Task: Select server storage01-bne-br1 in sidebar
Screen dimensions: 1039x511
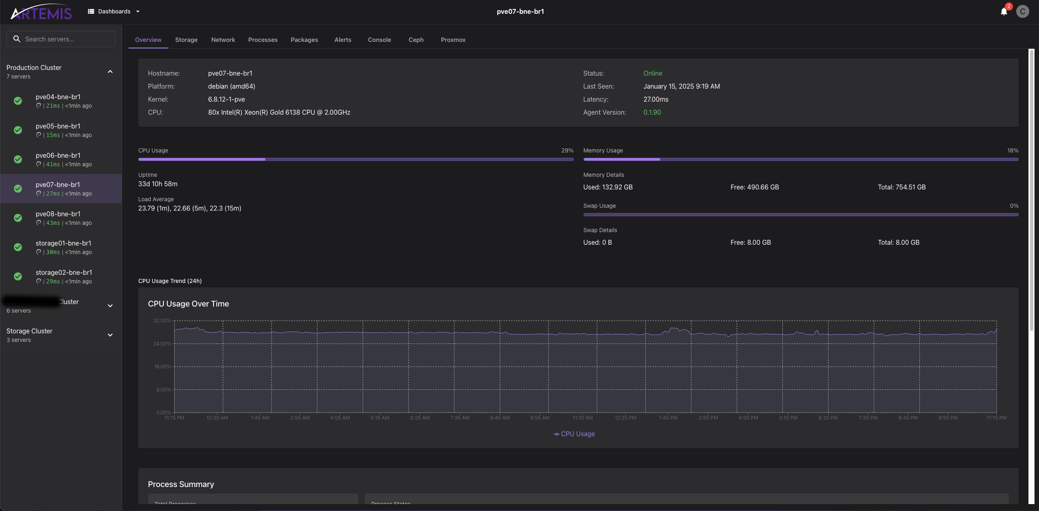Action: click(x=63, y=243)
